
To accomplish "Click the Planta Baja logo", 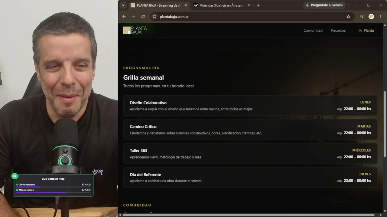I will click(x=135, y=30).
